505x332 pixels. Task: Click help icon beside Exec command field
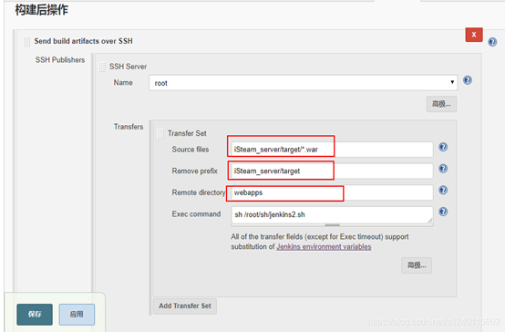[443, 212]
